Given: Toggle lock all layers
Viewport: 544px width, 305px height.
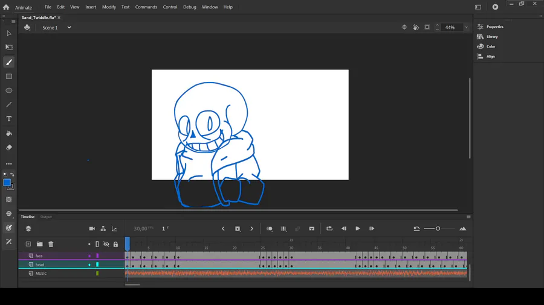Looking at the screenshot, I should coord(115,244).
